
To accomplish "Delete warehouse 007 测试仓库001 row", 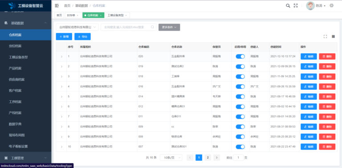I will [x=327, y=147].
